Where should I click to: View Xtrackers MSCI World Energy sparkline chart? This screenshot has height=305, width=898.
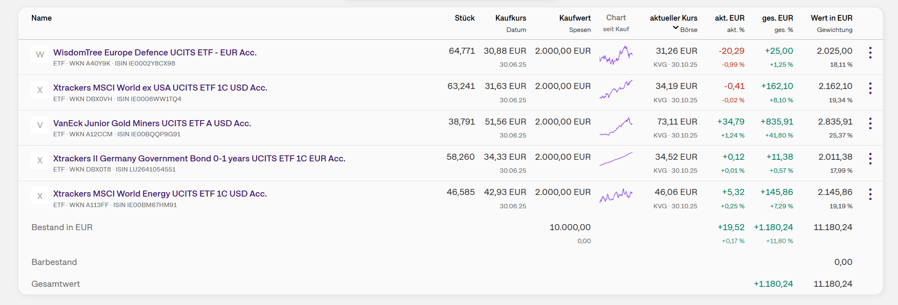(x=616, y=195)
